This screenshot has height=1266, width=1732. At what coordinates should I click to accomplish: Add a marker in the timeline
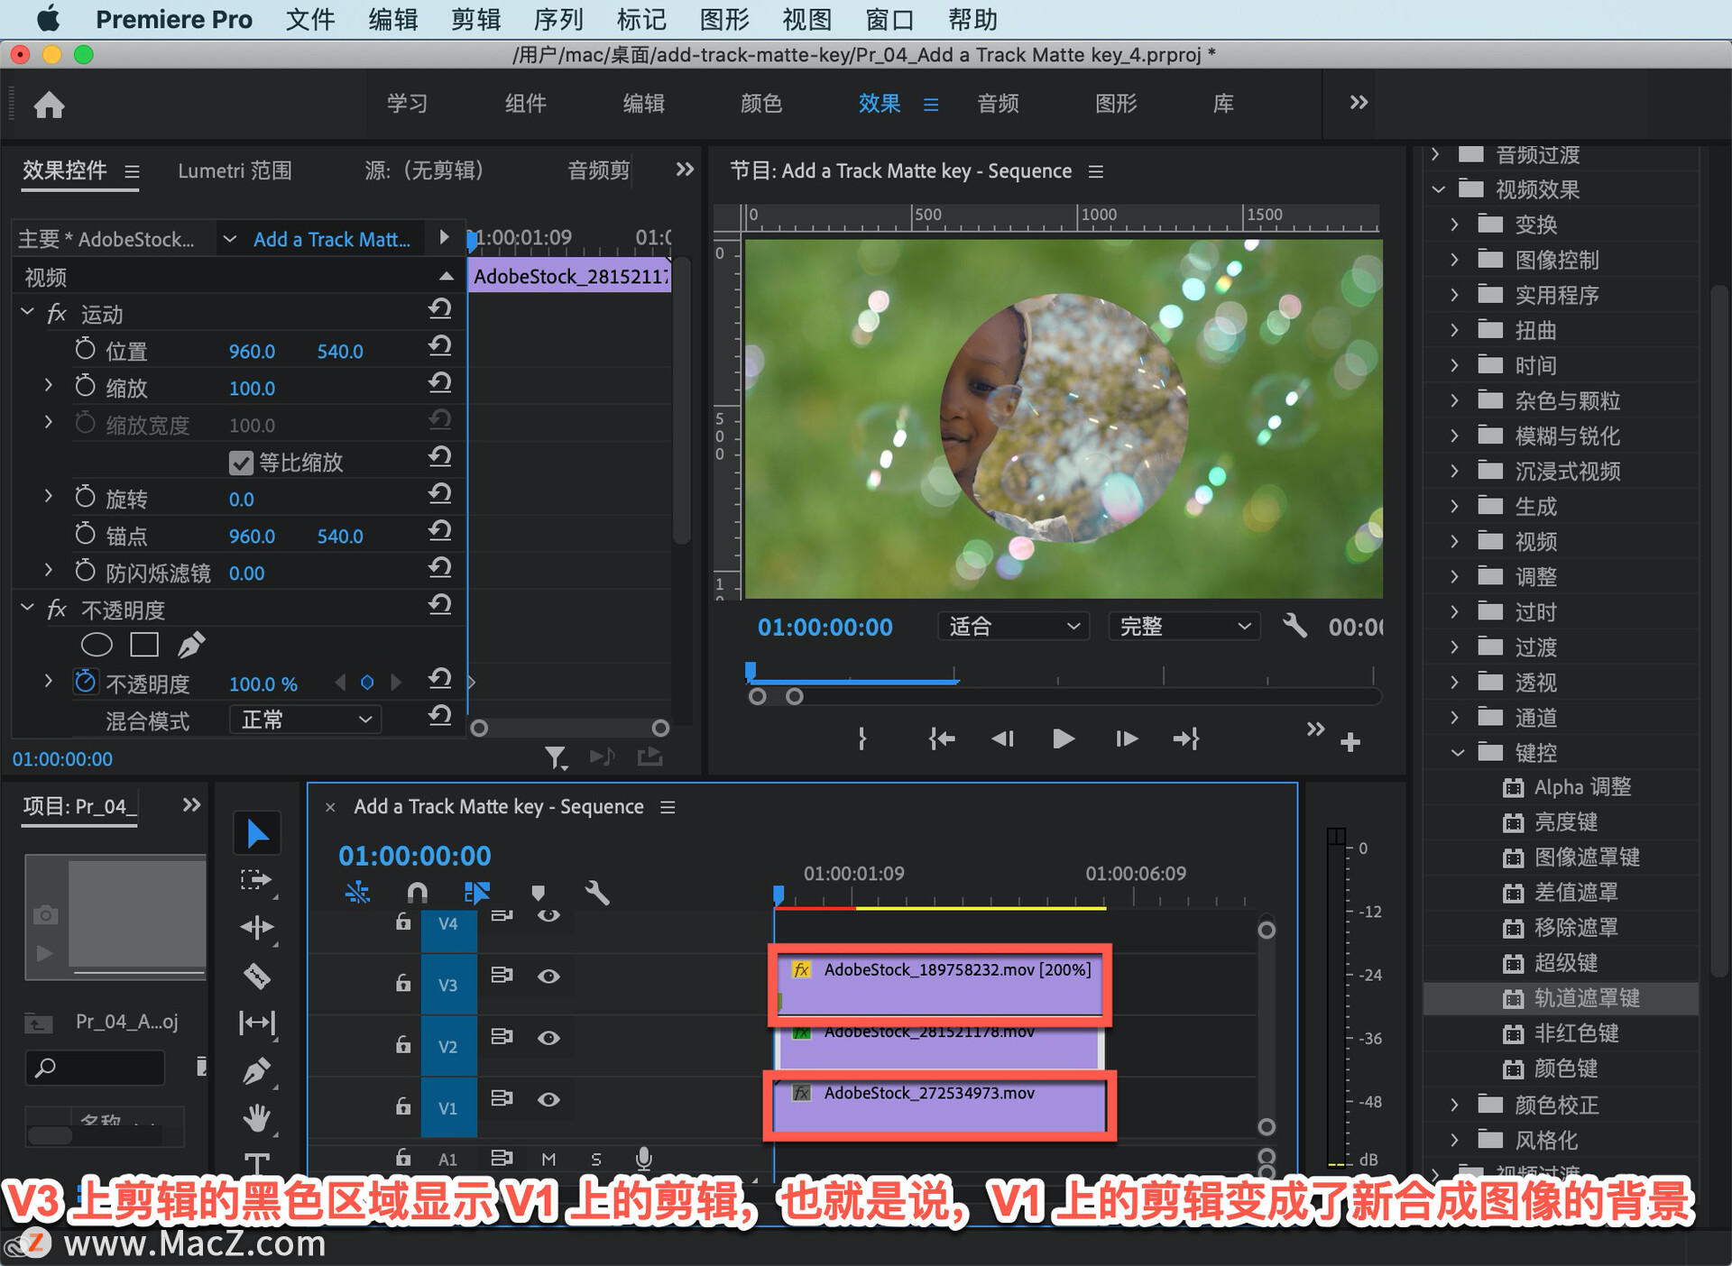[x=539, y=893]
